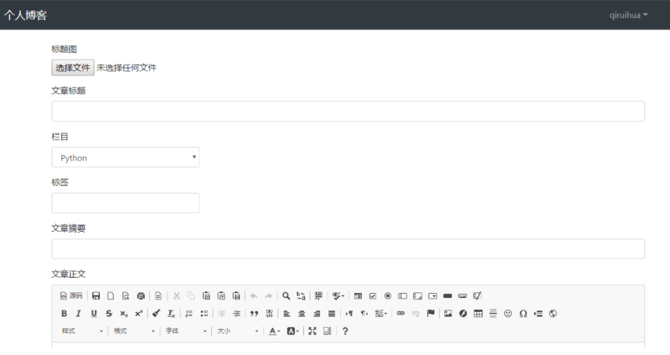Click the Select All icon
The height and width of the screenshot is (355, 670).
319,296
